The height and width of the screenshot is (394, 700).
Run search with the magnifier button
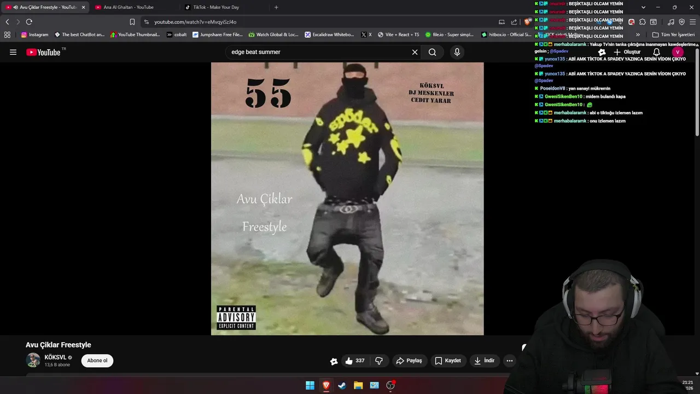coord(433,52)
